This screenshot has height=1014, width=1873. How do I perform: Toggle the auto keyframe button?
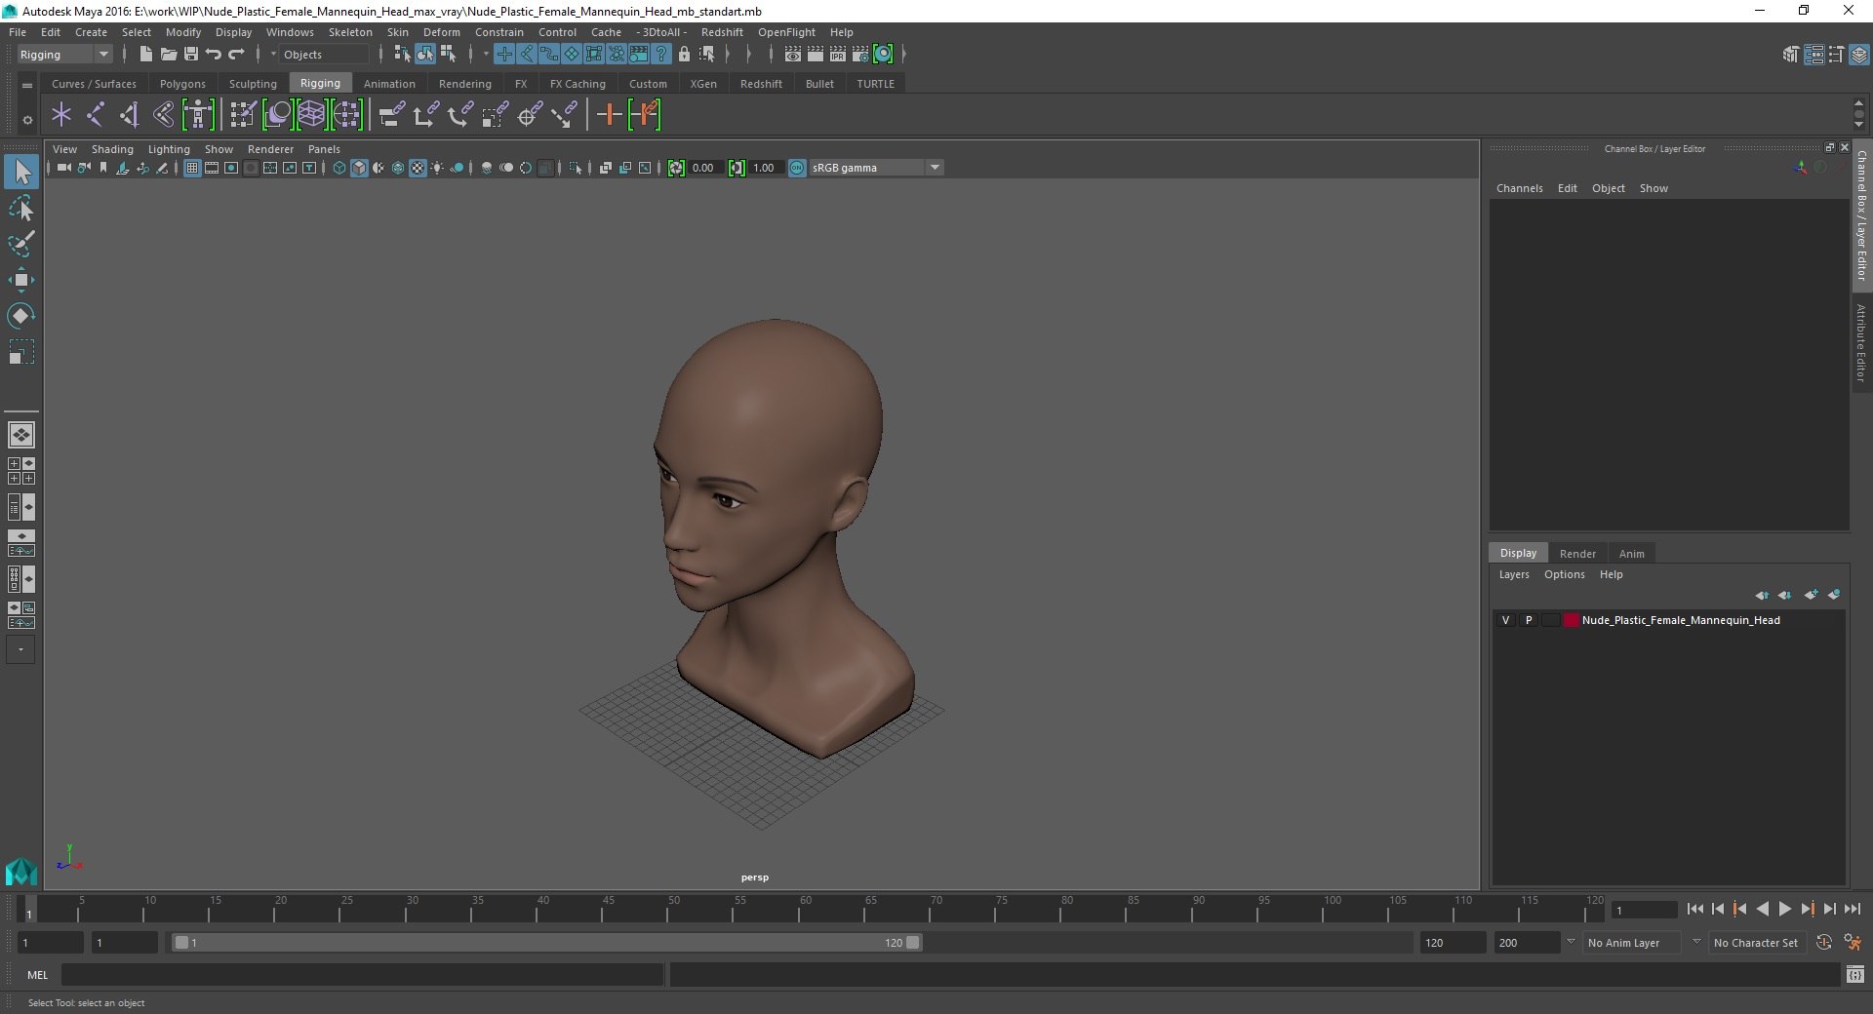tap(1824, 943)
